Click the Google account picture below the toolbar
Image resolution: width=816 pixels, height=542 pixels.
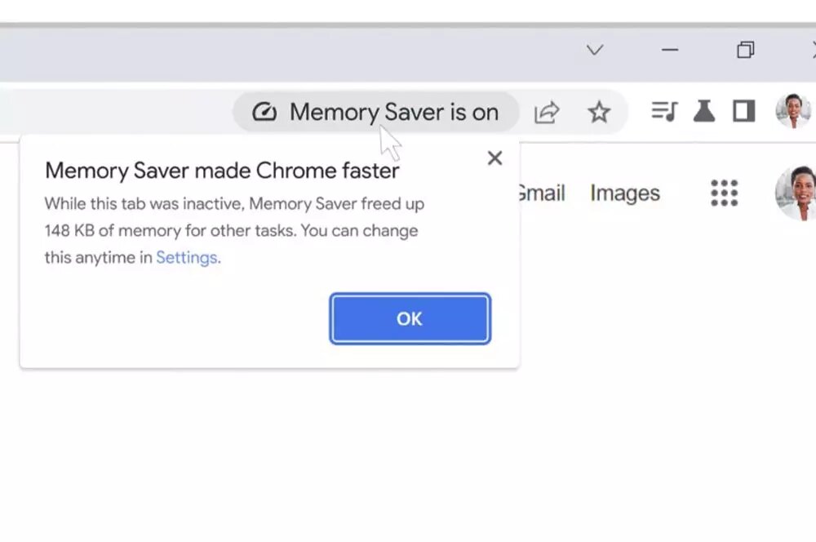click(x=796, y=193)
